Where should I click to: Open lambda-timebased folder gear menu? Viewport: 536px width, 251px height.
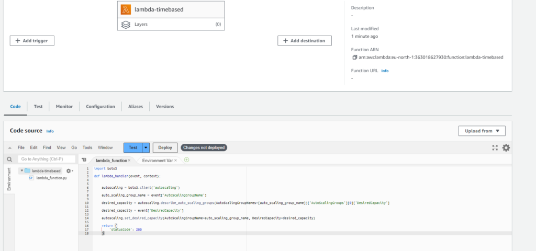70,171
